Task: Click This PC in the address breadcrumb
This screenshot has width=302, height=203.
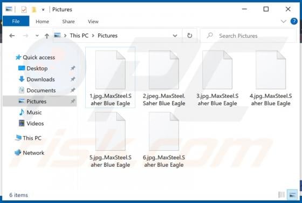Action: (x=79, y=36)
